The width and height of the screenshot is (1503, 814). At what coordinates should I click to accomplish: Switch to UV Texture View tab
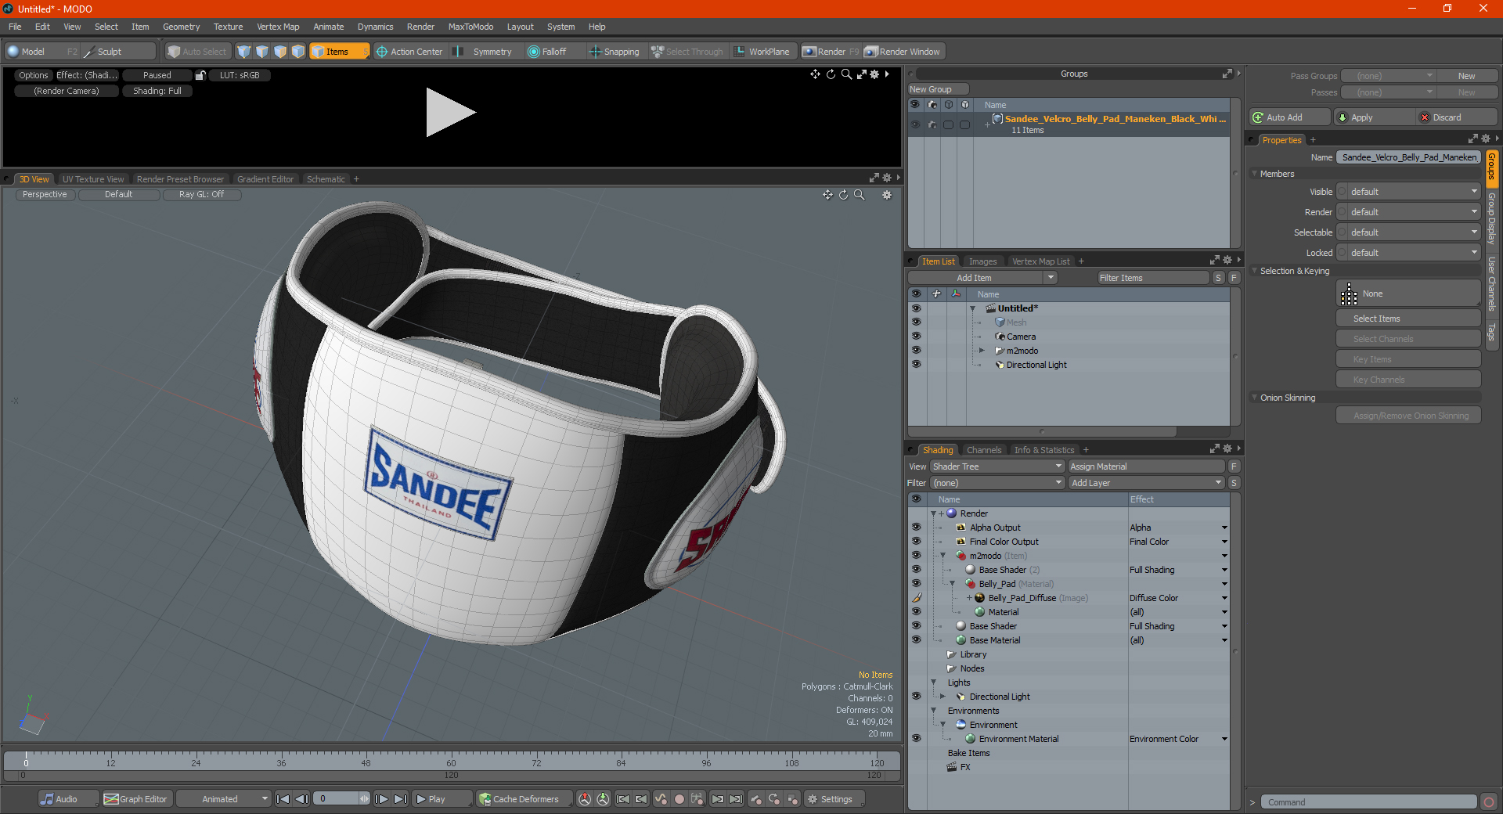(93, 179)
